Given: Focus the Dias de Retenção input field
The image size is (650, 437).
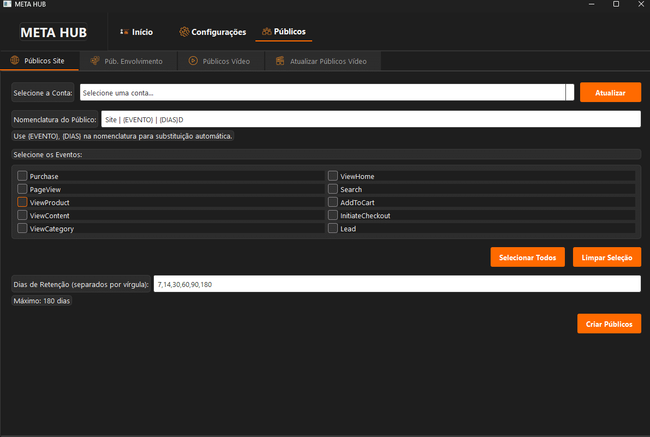Looking at the screenshot, I should (x=397, y=284).
